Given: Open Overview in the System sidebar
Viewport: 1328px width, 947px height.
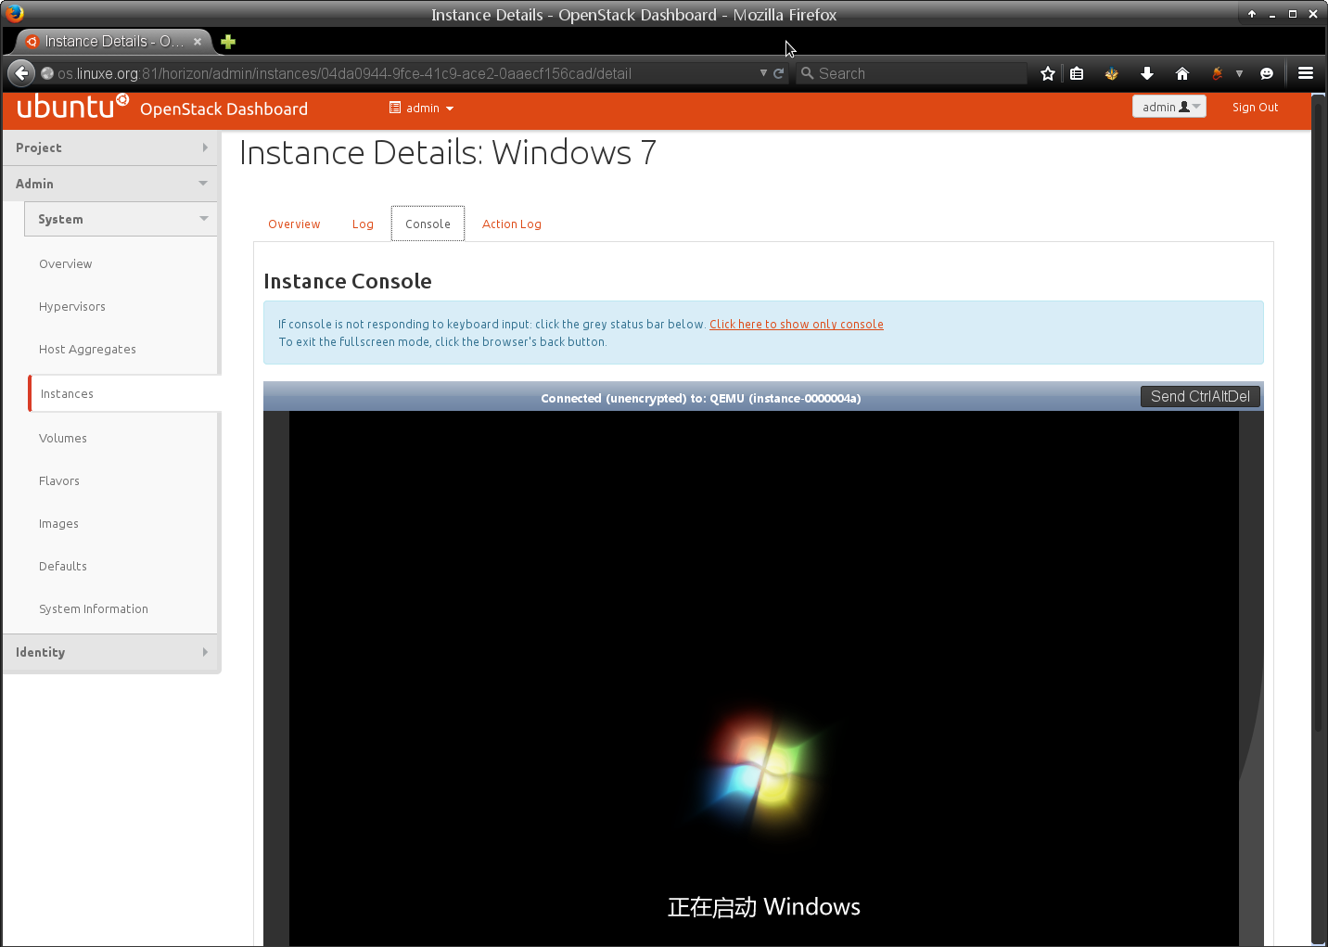Looking at the screenshot, I should point(66,264).
